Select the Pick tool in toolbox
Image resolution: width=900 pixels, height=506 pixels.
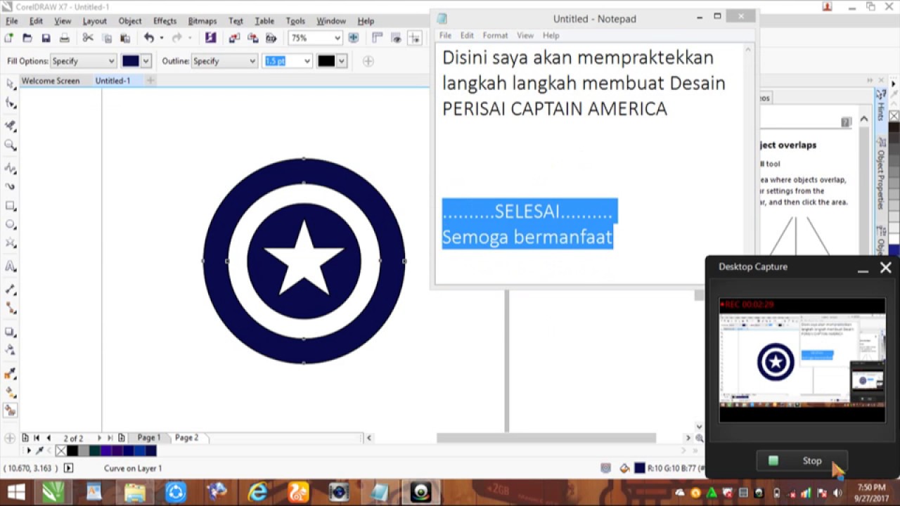[11, 84]
